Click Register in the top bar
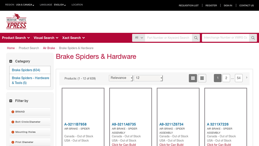 (x=211, y=6)
